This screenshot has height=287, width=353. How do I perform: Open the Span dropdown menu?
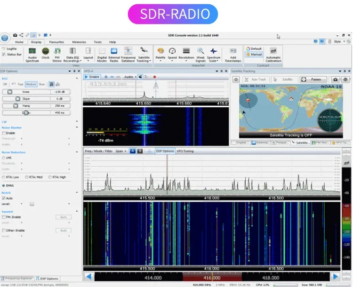[120, 151]
